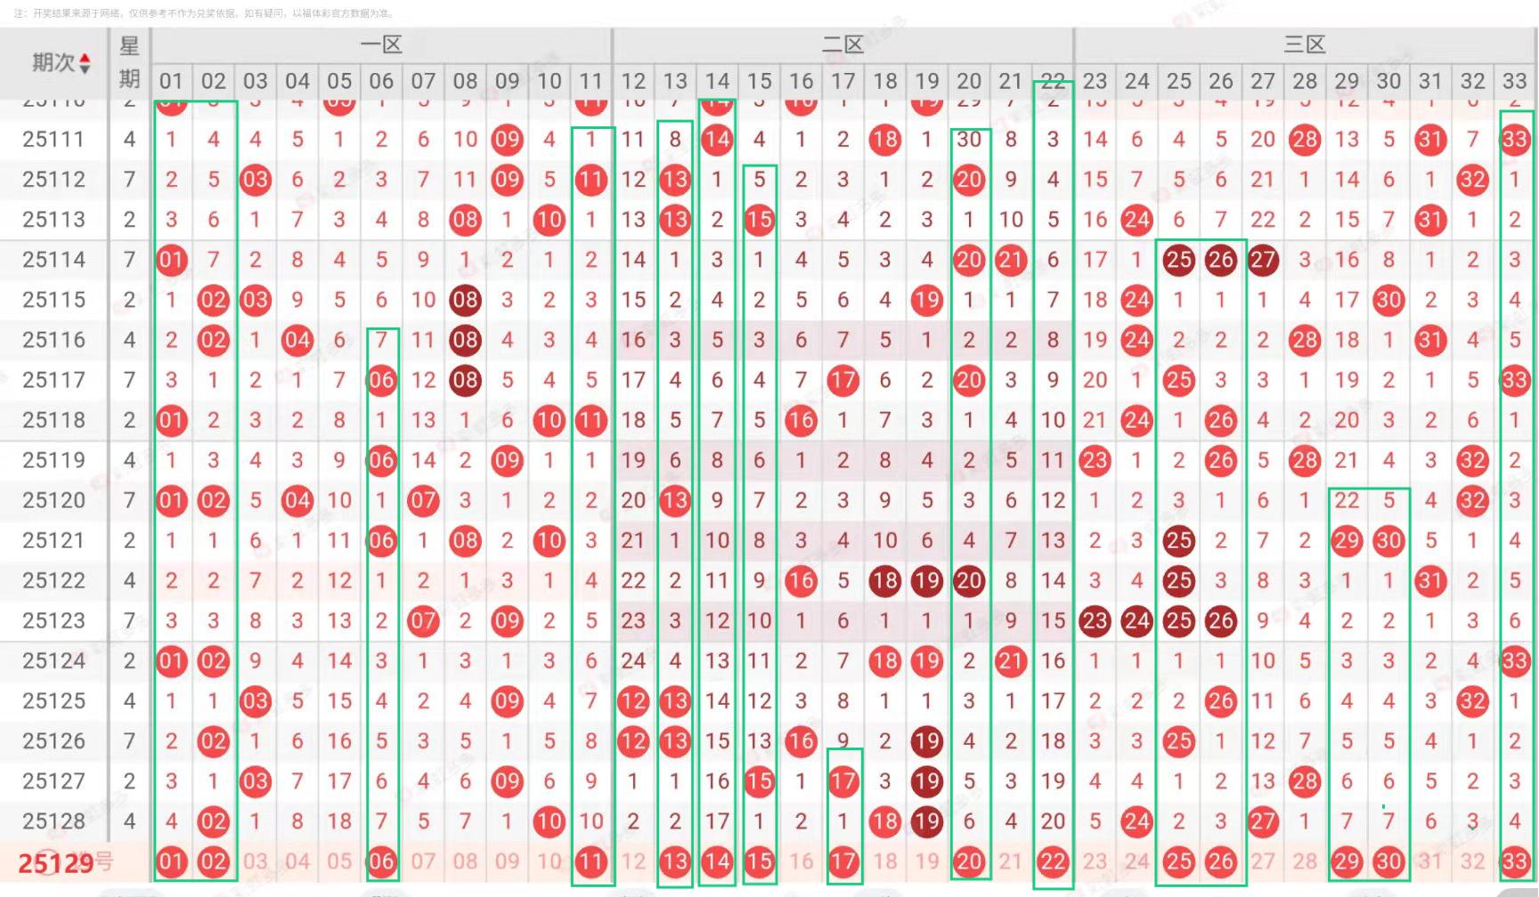Click the 期次 column header label
This screenshot has width=1539, height=897.
(x=53, y=62)
